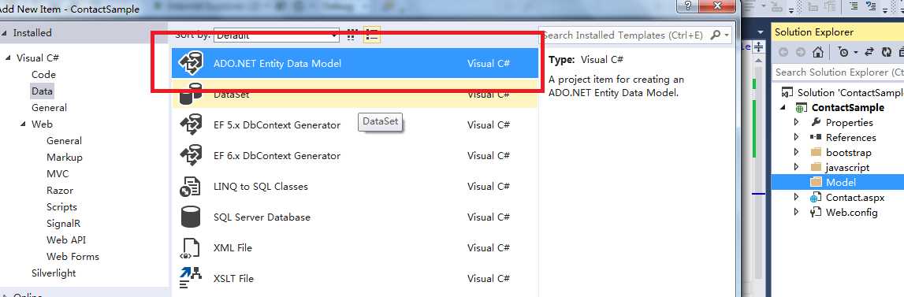Select the EF 5.x DbContext Generator icon

coord(190,124)
